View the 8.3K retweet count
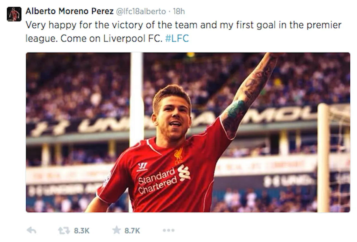The image size is (357, 242). pos(82,231)
